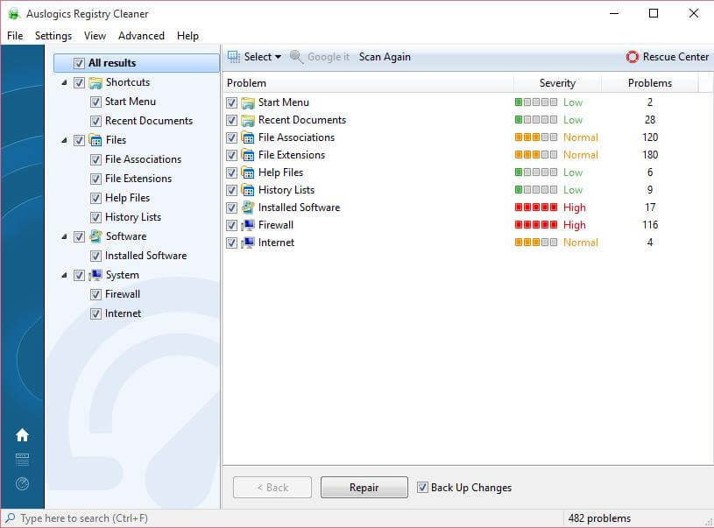Collapse the Shortcuts tree node
This screenshot has height=528, width=714.
coord(64,83)
